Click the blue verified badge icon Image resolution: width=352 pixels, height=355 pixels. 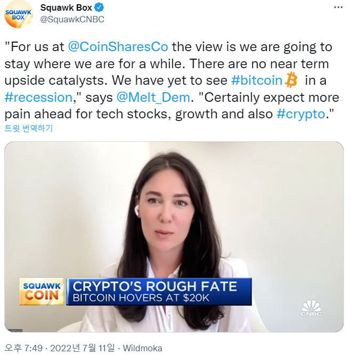click(x=99, y=7)
